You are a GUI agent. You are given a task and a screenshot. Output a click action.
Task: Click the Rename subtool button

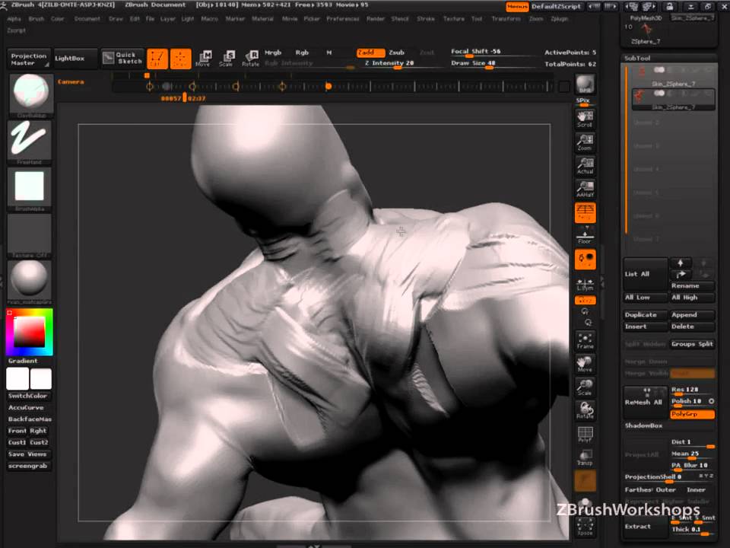coord(692,285)
